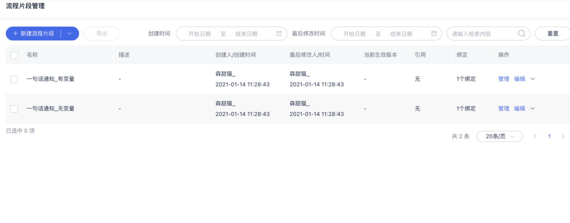570x223 pixels.
Task: Click the 共 2 条 total count
Action: (461, 136)
